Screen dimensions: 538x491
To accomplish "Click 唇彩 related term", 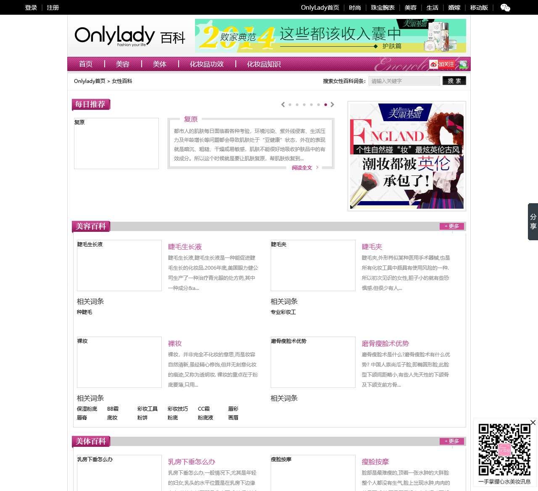I will coord(233,409).
